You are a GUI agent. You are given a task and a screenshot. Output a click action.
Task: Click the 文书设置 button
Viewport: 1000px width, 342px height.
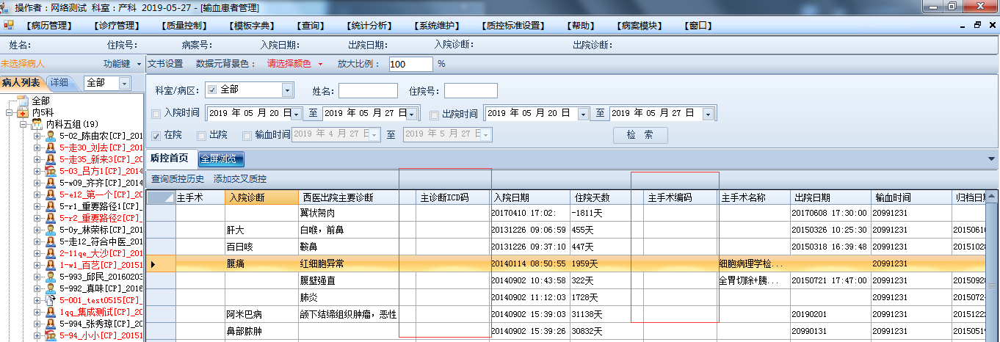(x=165, y=64)
